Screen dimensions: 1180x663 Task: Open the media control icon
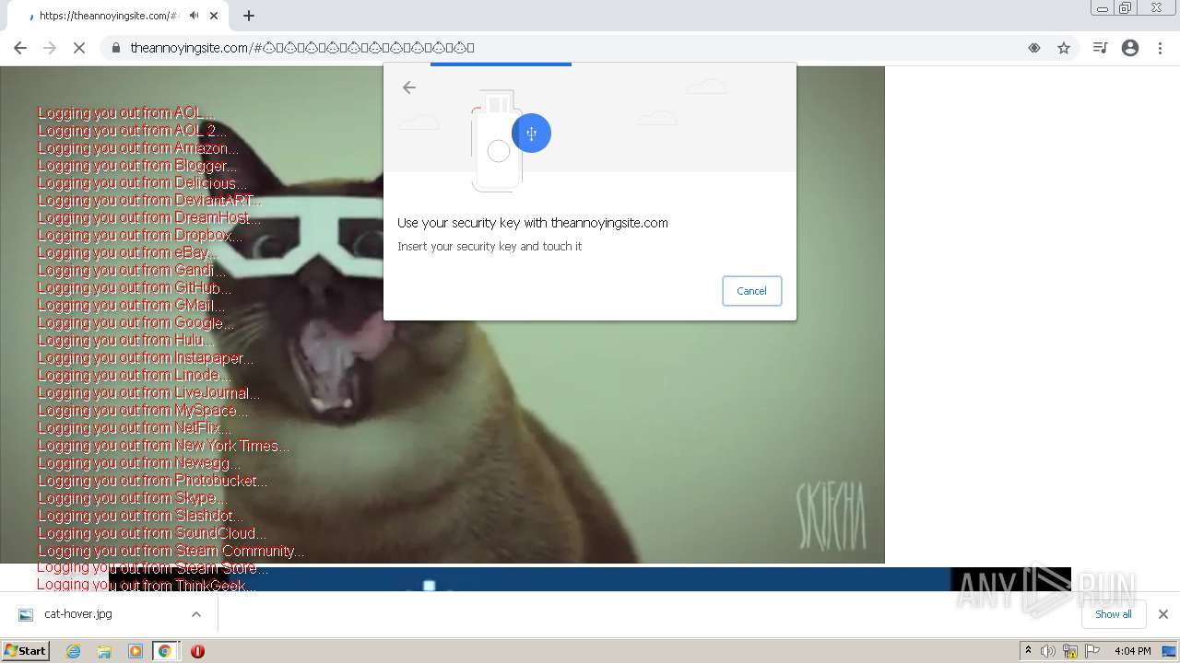coord(1100,48)
